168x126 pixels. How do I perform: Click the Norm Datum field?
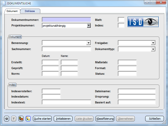coord(50,74)
